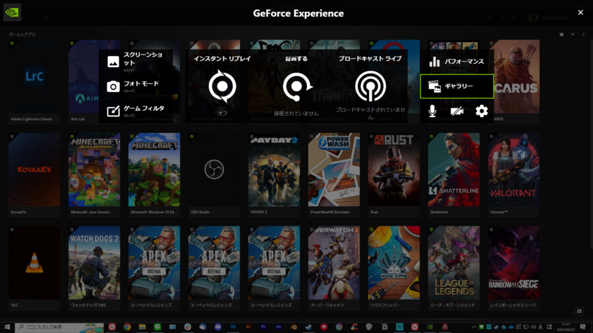Switch library to grid view icon
The image size is (593, 333).
561,34
